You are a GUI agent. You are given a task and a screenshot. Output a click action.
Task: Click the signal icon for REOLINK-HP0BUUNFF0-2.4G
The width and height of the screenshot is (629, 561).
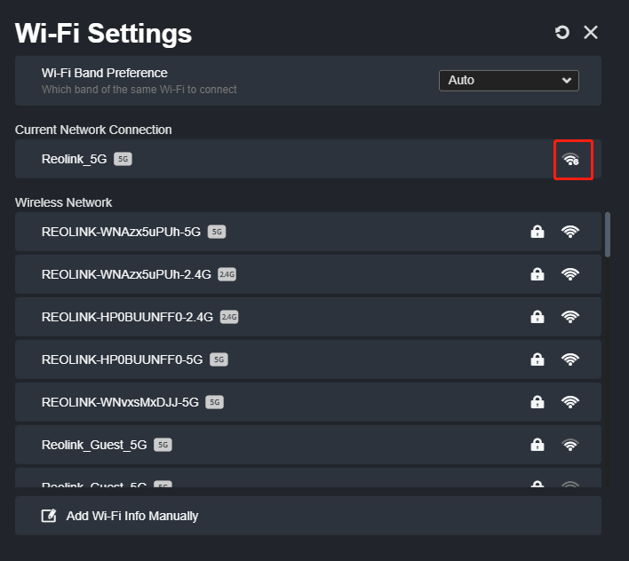coord(570,317)
